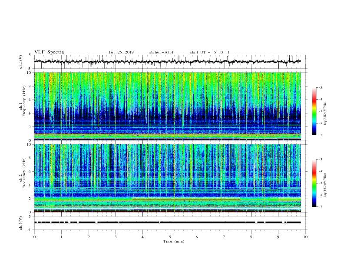The width and height of the screenshot is (344, 266).
Task: Click the ch.1 PSD color scale bar
Action: (314, 111)
